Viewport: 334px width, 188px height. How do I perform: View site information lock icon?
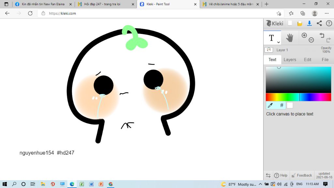43,13
